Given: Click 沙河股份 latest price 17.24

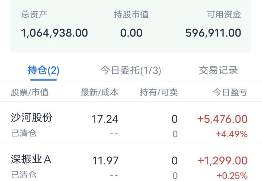Looking at the screenshot, I should [x=105, y=119].
